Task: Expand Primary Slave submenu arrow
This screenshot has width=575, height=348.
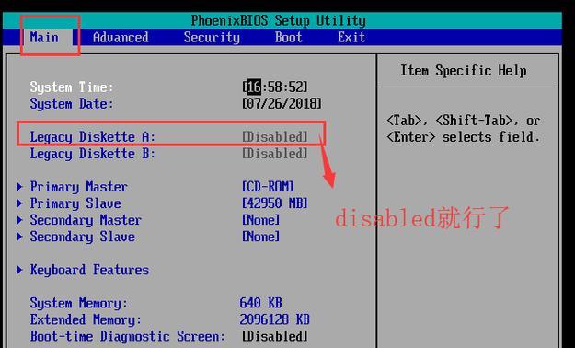Action: pos(19,203)
